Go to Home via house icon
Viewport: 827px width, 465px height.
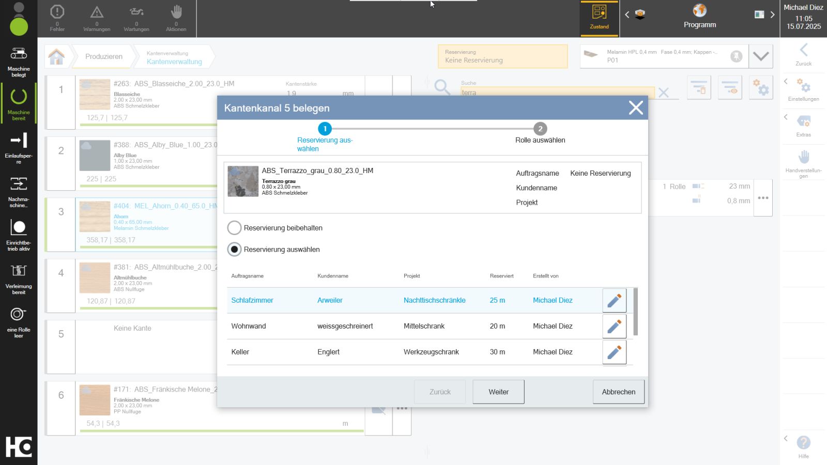point(56,56)
